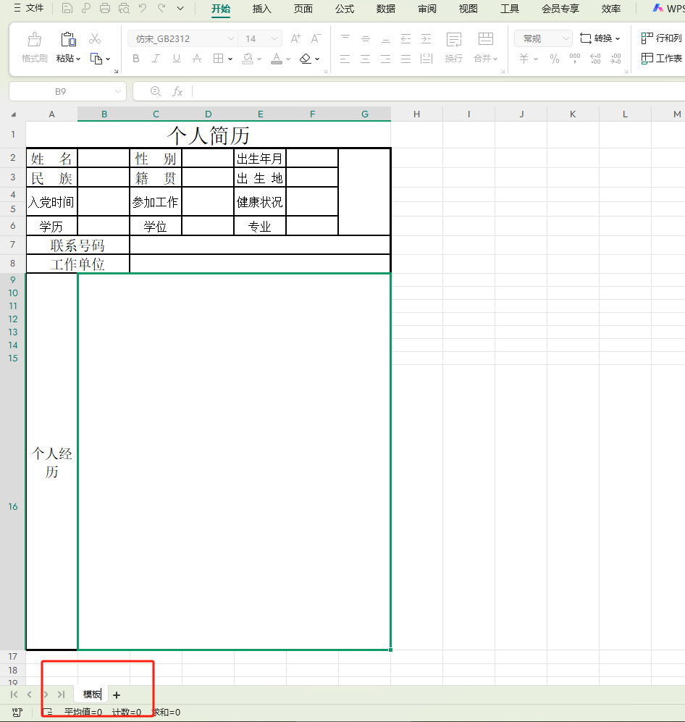The width and height of the screenshot is (685, 722).
Task: Expand the fill color dropdown arrow
Action: 259,59
